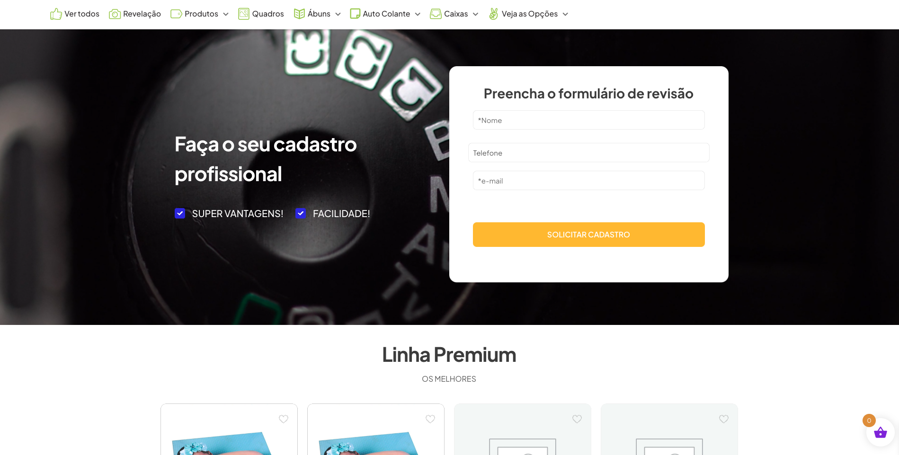This screenshot has width=899, height=455.
Task: Click the open book icon beside Ábuns
Action: (299, 14)
